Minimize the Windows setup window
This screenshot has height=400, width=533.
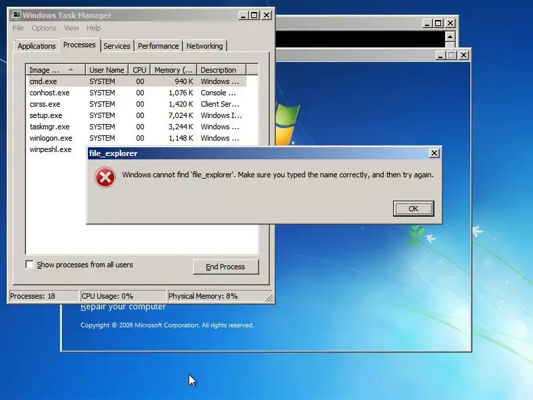440,55
